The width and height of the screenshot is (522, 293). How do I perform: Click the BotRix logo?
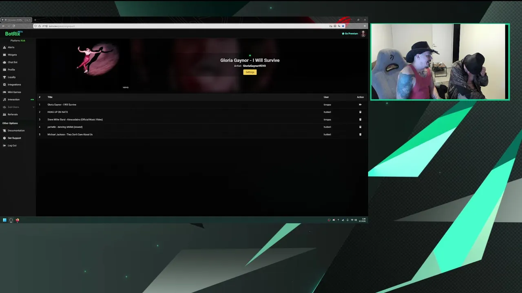pyautogui.click(x=13, y=34)
